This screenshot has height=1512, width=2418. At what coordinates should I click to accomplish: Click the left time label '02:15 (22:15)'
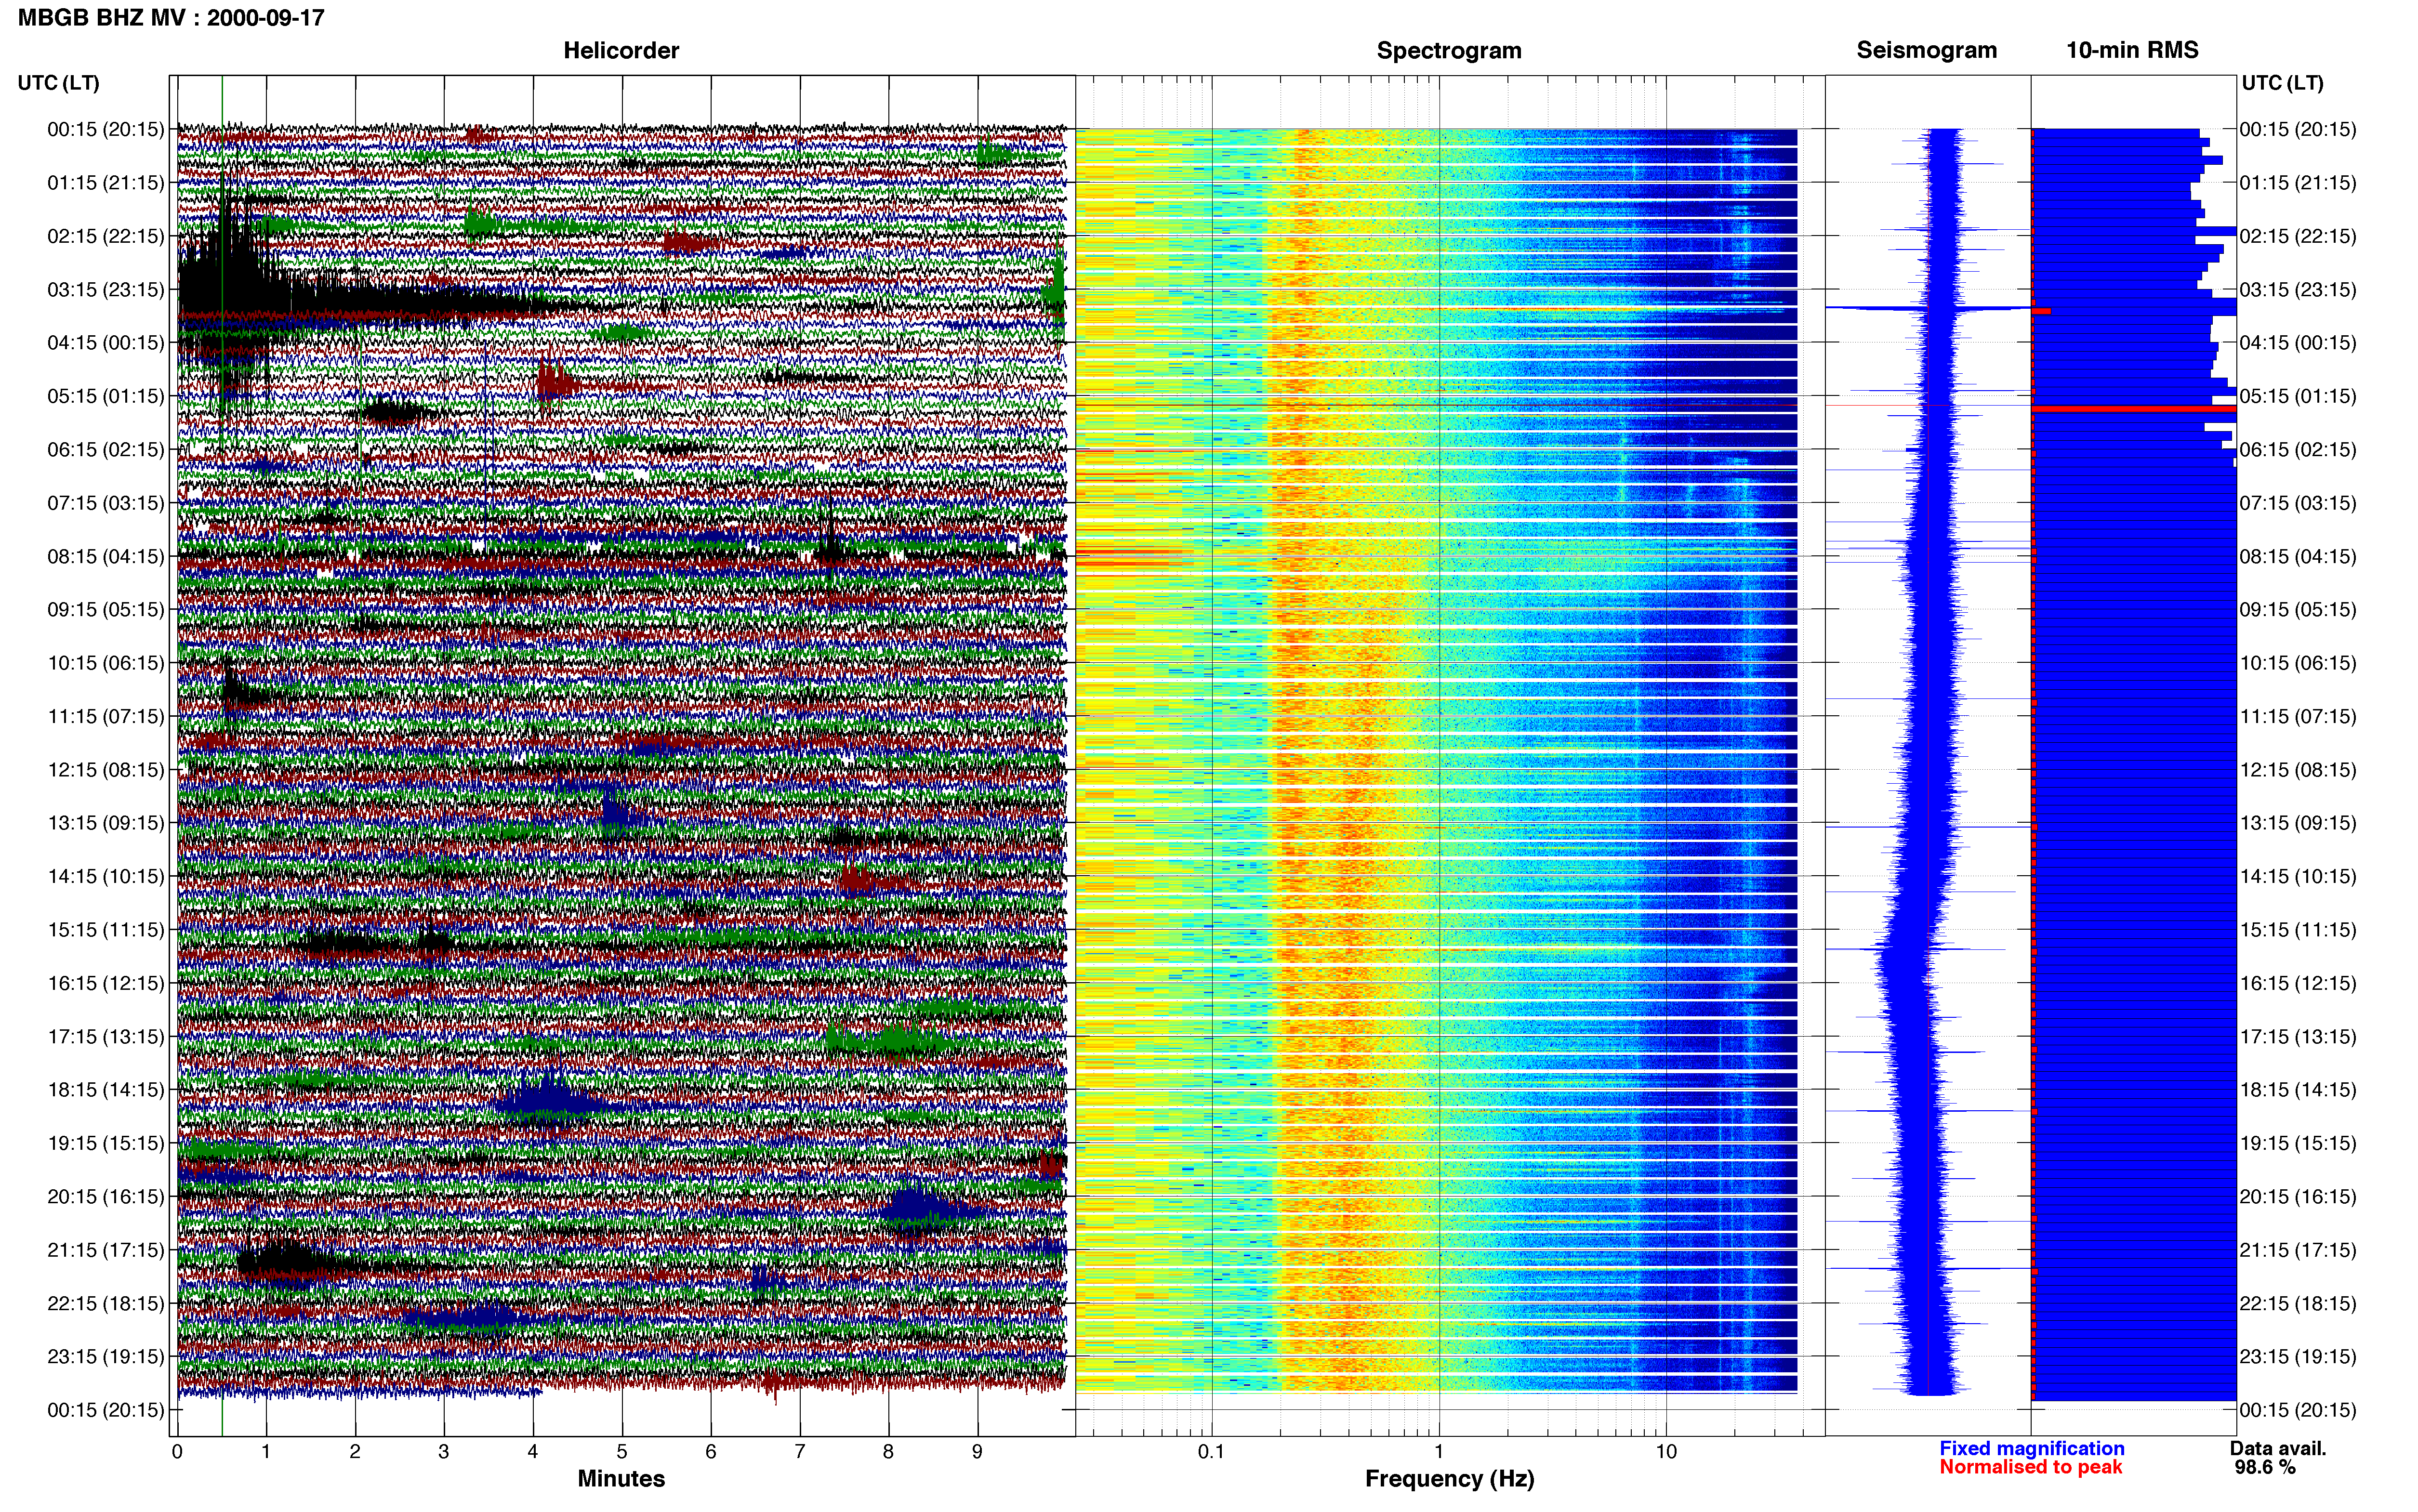[x=106, y=236]
